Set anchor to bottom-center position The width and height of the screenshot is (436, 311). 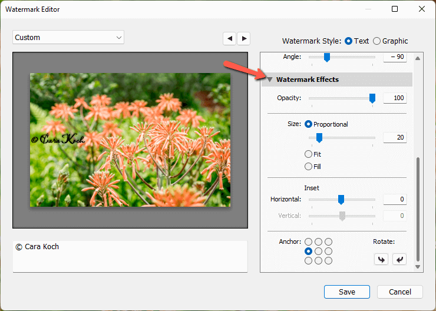318,261
